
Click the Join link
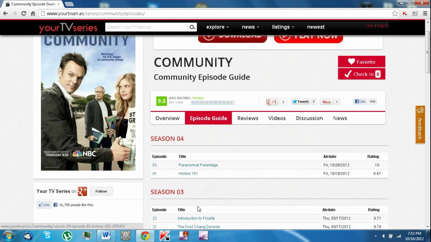click(x=370, y=26)
